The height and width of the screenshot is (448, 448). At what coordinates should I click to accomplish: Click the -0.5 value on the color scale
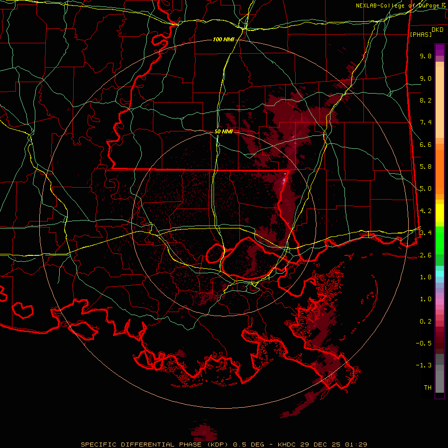point(424,343)
